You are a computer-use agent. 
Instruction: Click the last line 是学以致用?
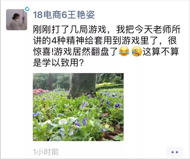pyautogui.click(x=58, y=62)
